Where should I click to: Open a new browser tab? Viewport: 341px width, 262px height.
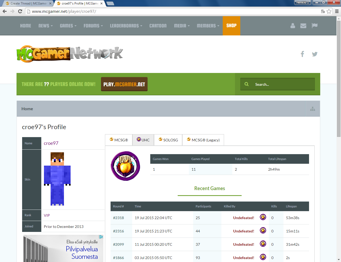click(x=110, y=3)
